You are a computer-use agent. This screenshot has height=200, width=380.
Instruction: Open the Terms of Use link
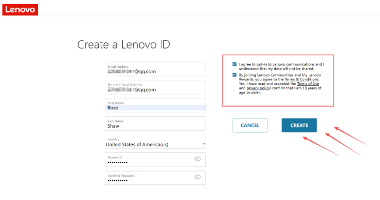click(308, 84)
